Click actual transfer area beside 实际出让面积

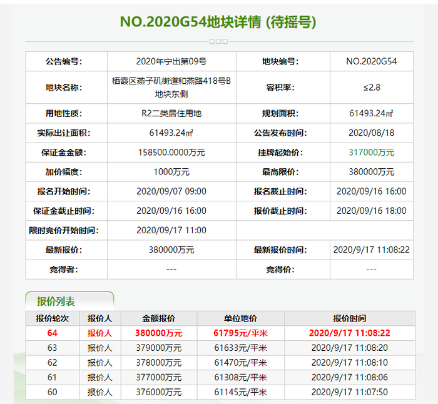point(171,133)
